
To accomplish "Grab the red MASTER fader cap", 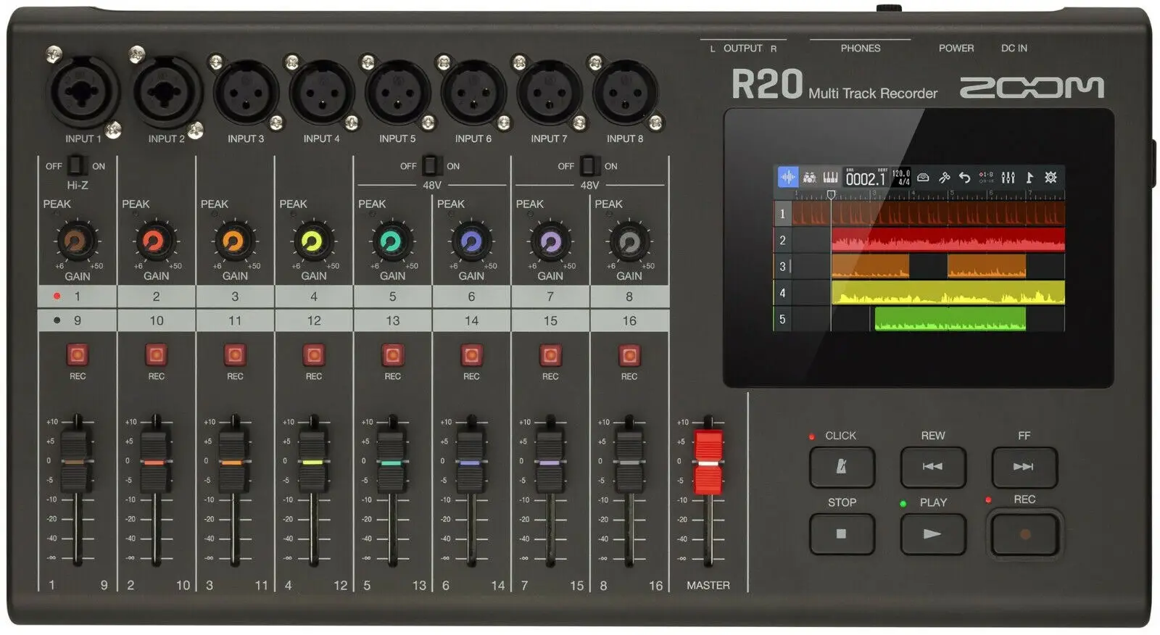I will pyautogui.click(x=708, y=462).
